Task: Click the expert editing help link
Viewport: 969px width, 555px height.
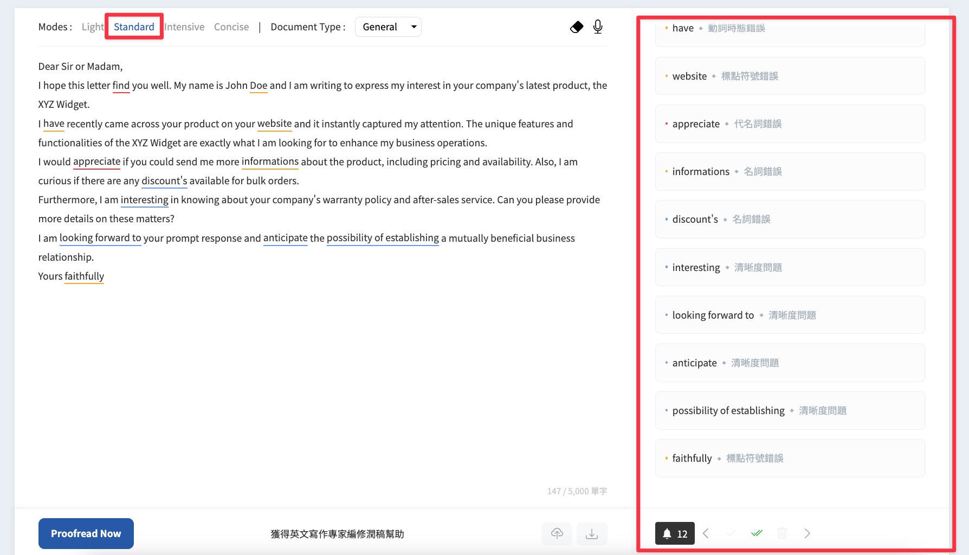Action: (x=338, y=534)
